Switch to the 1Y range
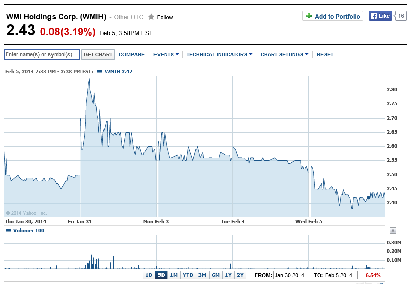Image resolution: width=416 pixels, height=284 pixels. coord(228,275)
